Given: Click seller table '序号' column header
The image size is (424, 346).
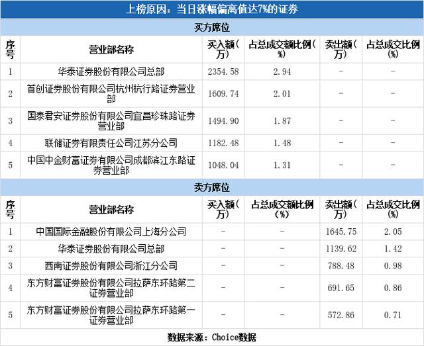Looking at the screenshot, I should tap(11, 209).
